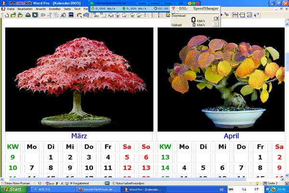Switch to AOL 9.0 taskbar item
289x193 pixels.
(x=52, y=190)
